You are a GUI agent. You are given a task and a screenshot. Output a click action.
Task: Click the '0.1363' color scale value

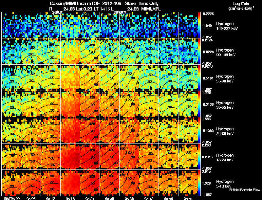pos(208,131)
